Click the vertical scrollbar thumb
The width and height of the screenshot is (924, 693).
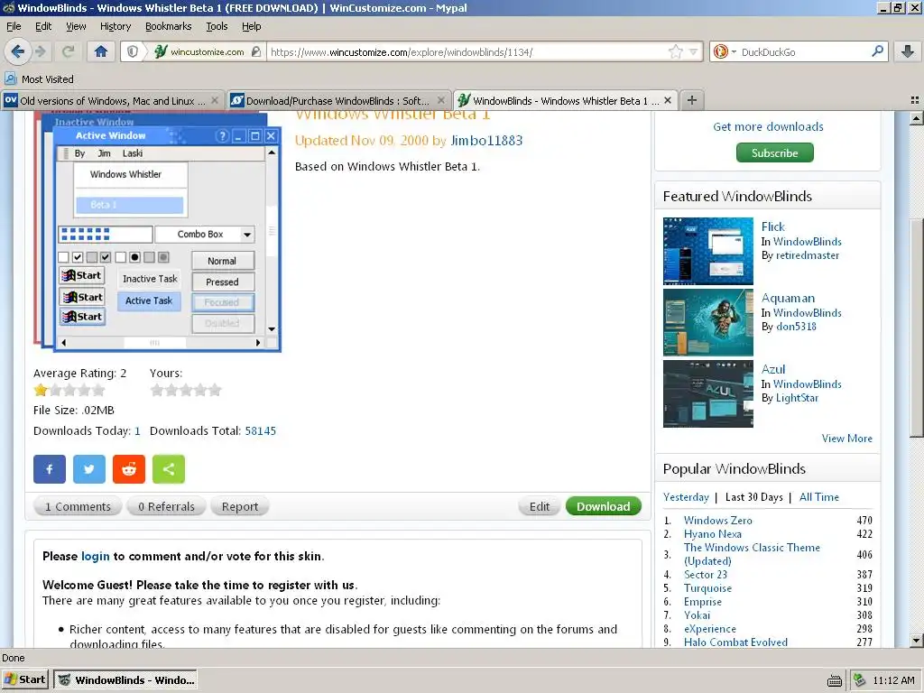click(916, 328)
